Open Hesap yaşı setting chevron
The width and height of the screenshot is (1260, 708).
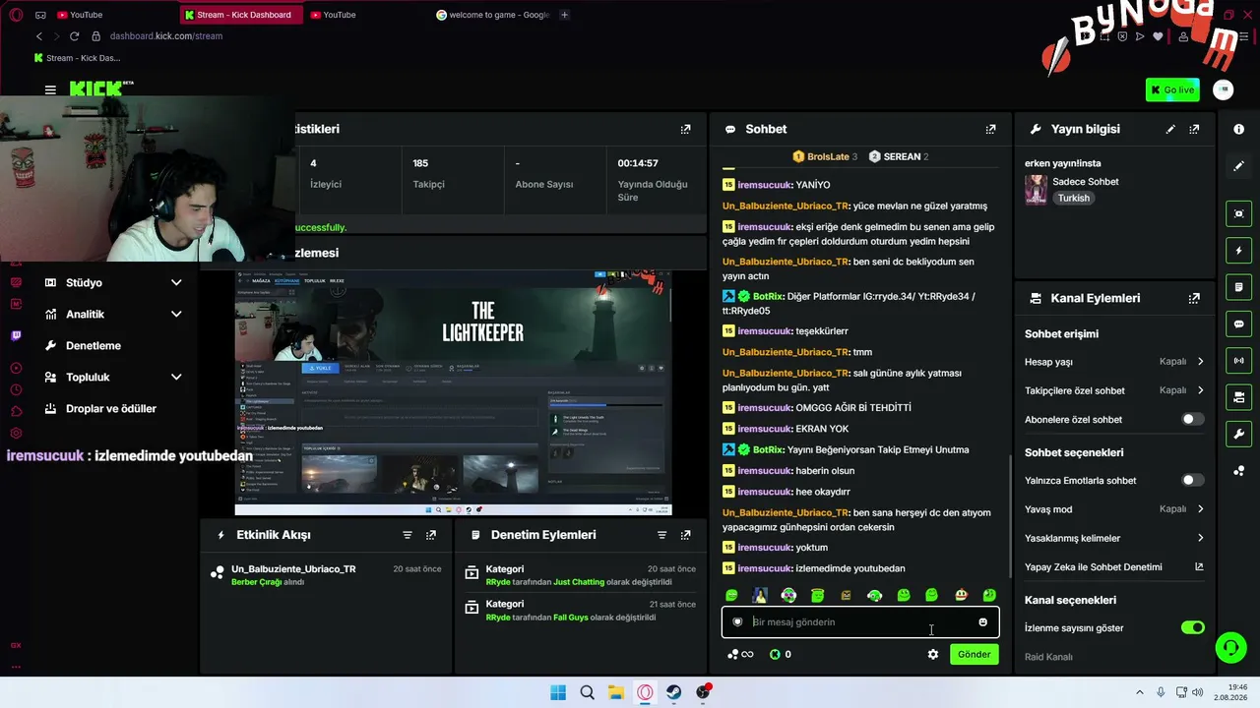pos(1200,362)
